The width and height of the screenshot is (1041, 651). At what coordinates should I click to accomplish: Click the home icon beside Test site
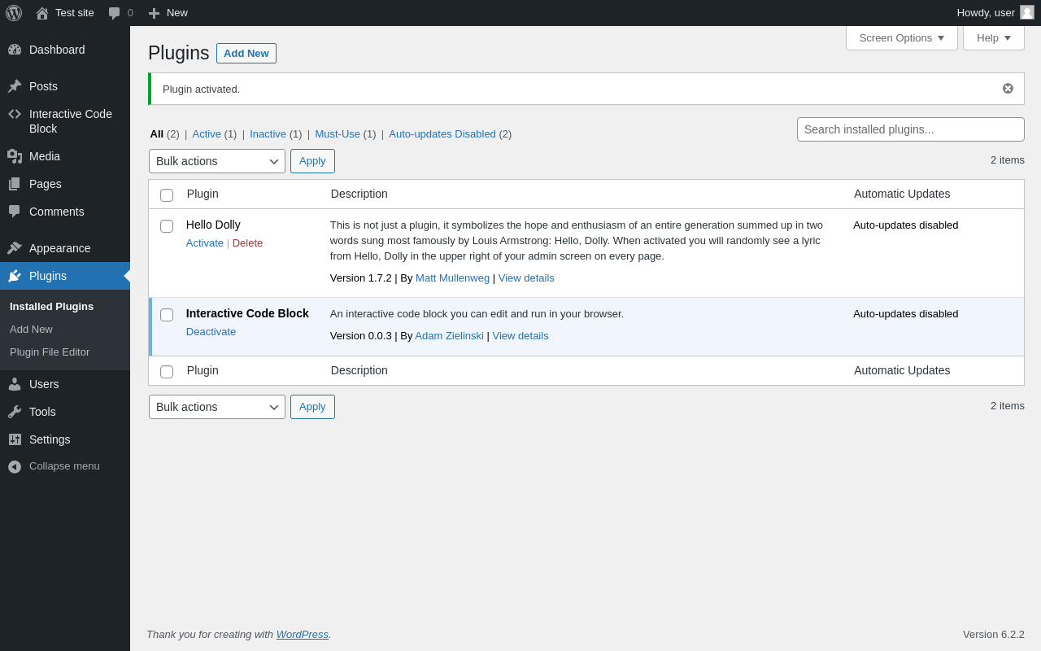point(42,13)
